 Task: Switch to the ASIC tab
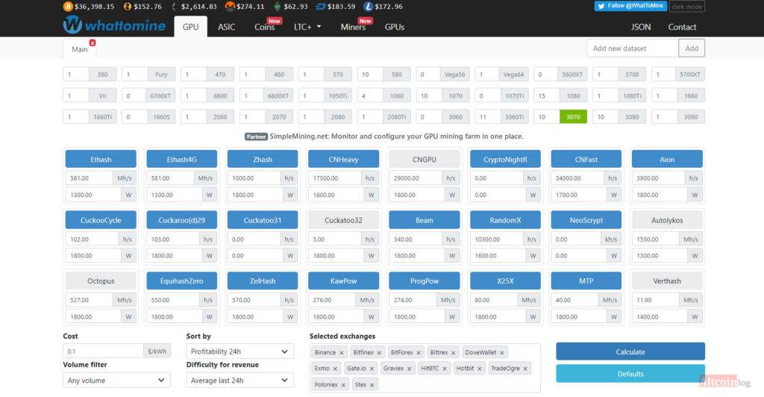[x=226, y=27]
